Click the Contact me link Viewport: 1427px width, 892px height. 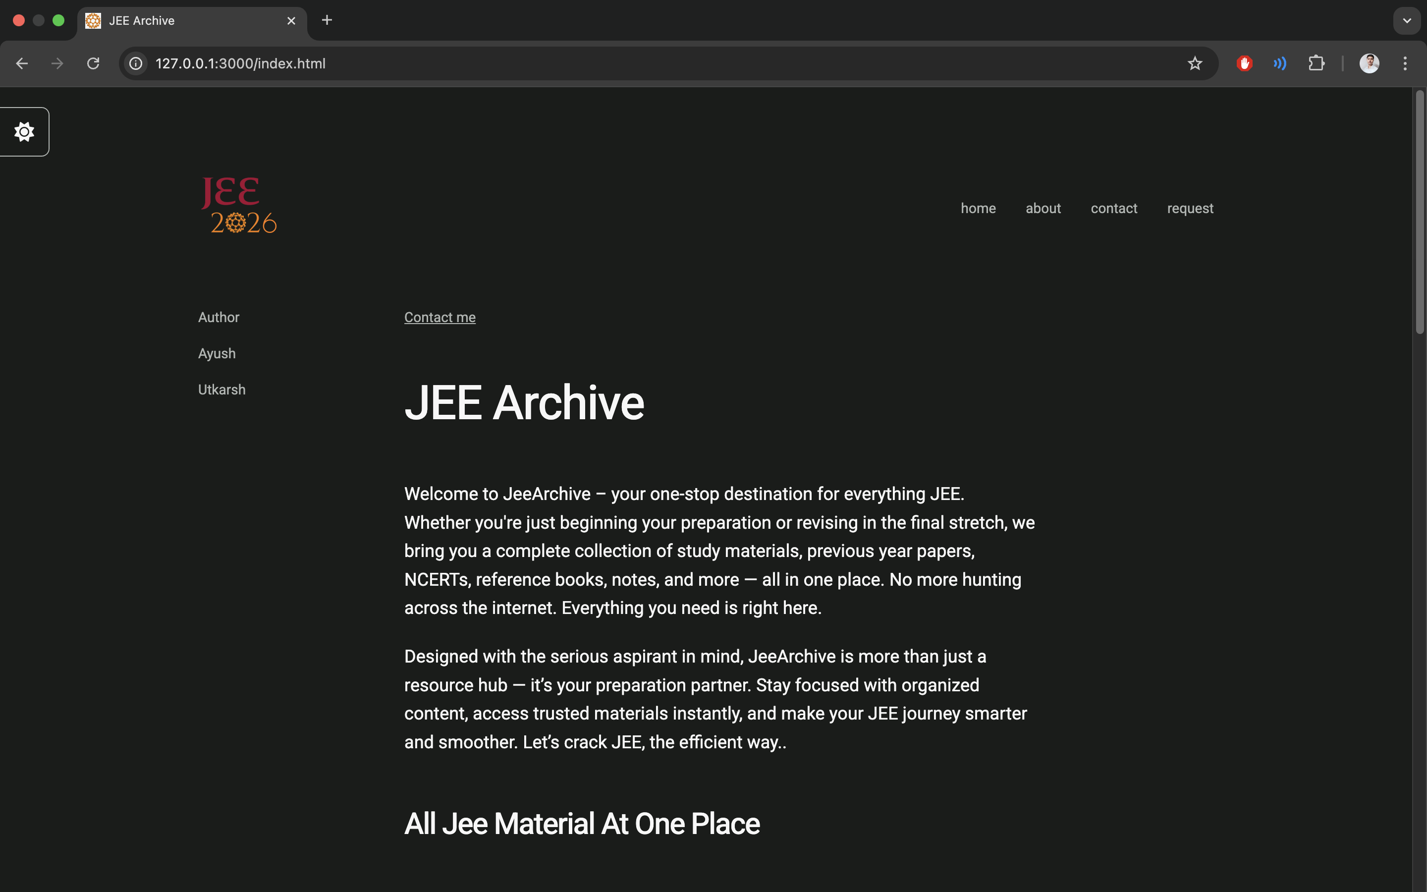click(440, 317)
